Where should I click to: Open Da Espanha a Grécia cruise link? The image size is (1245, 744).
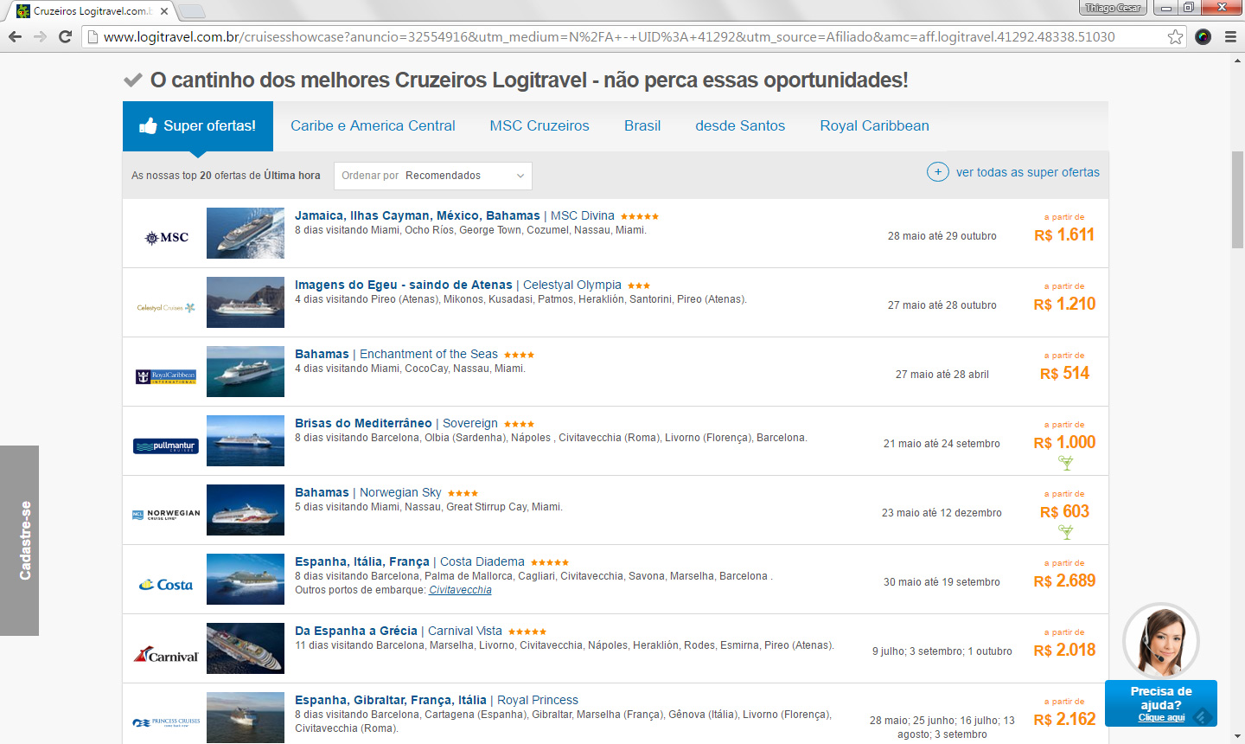(356, 631)
